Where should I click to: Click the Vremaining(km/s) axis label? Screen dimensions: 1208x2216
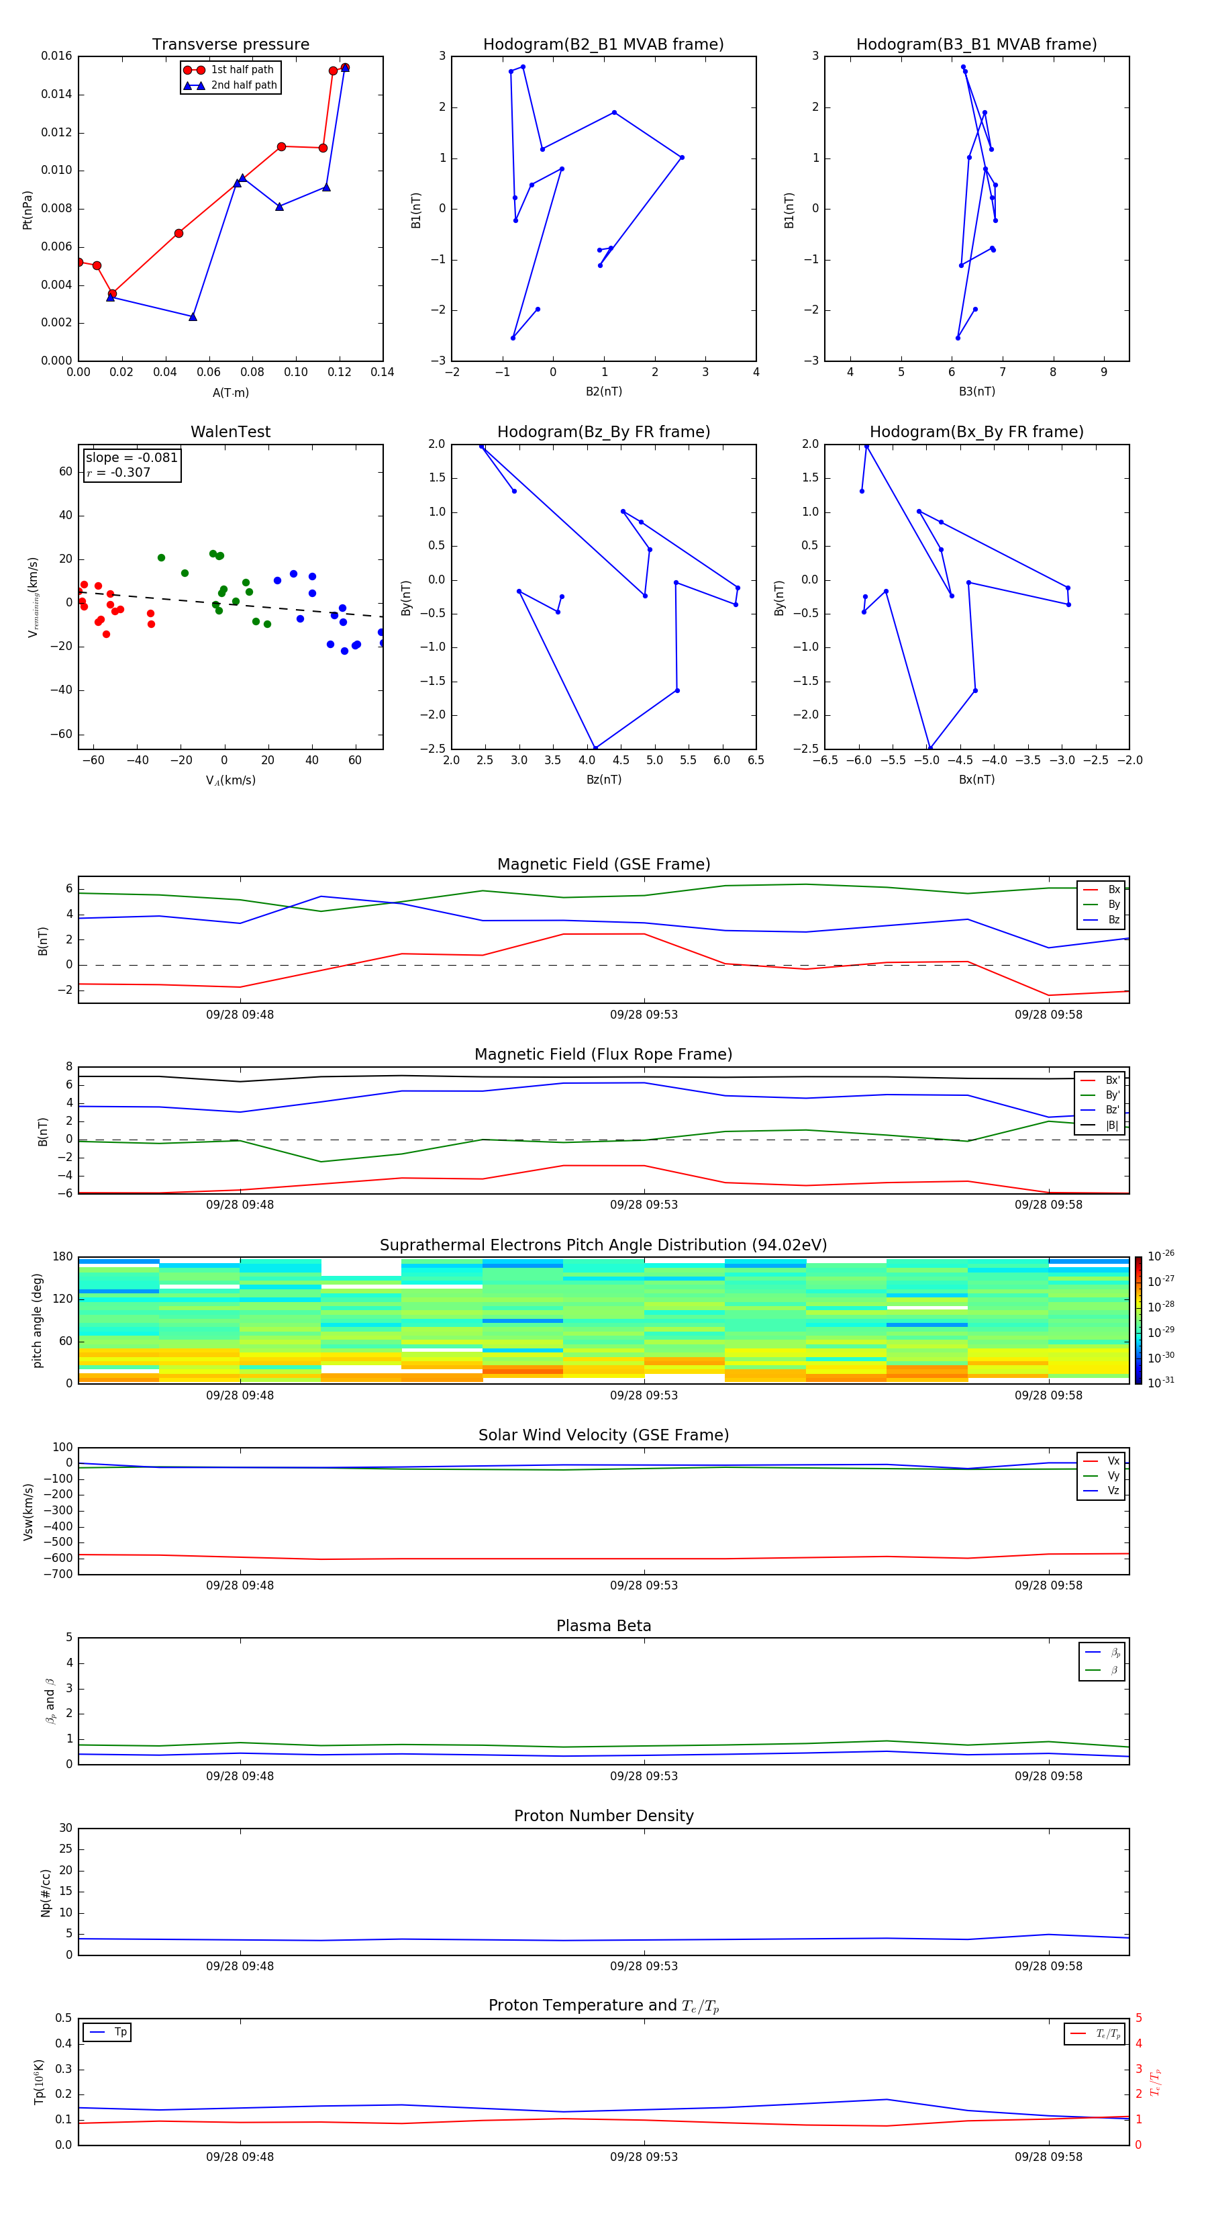[x=33, y=597]
